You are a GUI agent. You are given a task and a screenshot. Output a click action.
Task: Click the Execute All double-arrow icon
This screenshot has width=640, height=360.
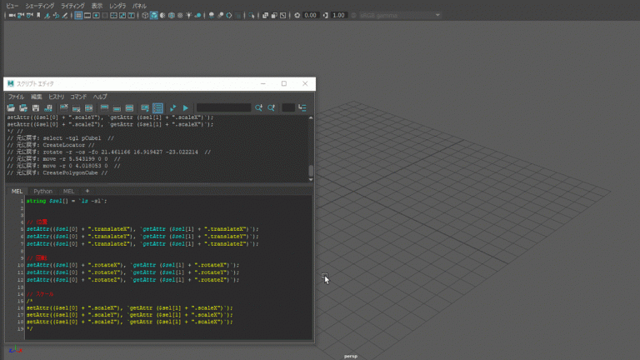click(x=172, y=107)
